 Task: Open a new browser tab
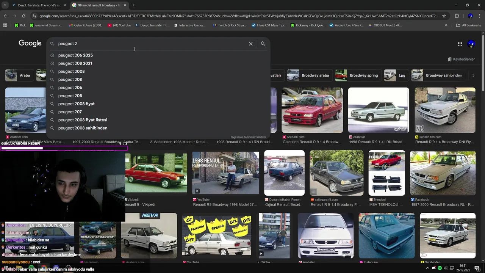pos(134,5)
